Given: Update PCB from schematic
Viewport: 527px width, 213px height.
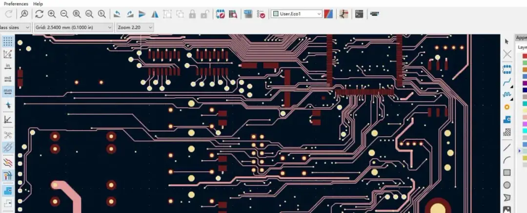Looking at the screenshot, I should pyautogui.click(x=248, y=14).
